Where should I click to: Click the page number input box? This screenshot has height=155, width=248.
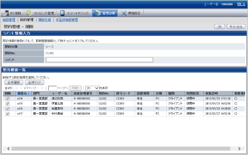[52, 88]
